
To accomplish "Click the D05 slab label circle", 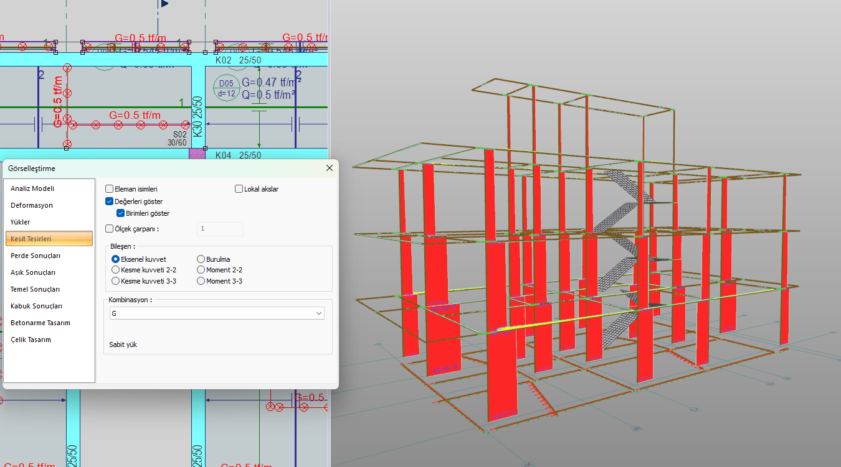I will click(226, 88).
